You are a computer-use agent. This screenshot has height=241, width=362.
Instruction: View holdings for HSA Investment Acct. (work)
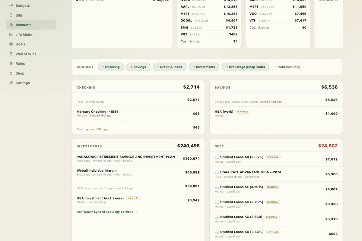tap(97, 202)
